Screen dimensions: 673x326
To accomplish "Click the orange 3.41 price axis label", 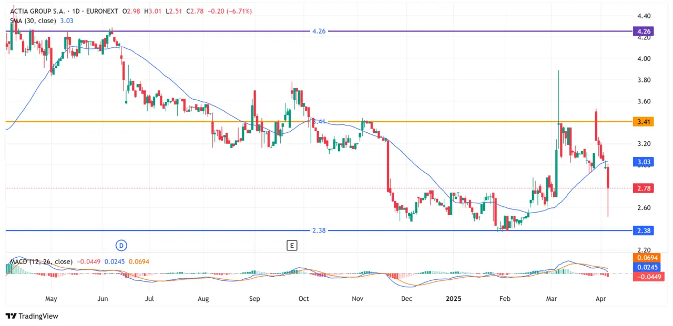I will click(644, 121).
